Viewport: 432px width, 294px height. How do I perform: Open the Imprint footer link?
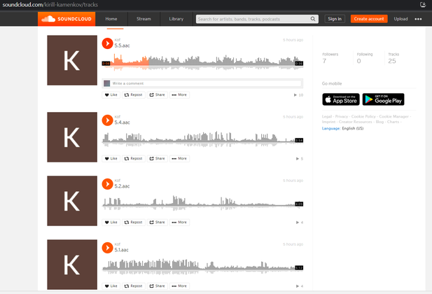(x=328, y=122)
